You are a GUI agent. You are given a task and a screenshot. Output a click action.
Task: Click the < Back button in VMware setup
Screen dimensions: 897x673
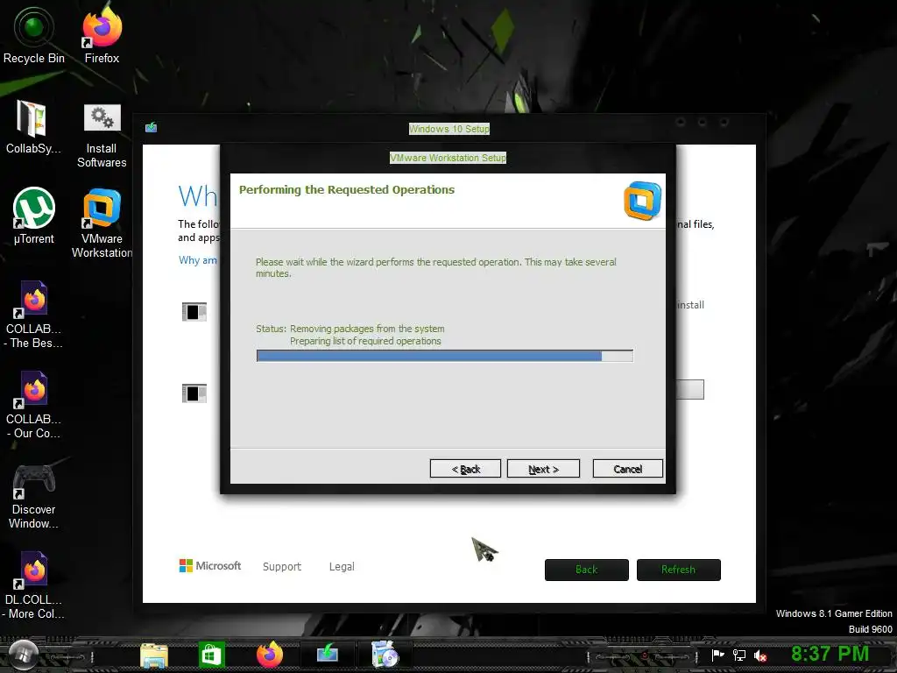(x=465, y=469)
